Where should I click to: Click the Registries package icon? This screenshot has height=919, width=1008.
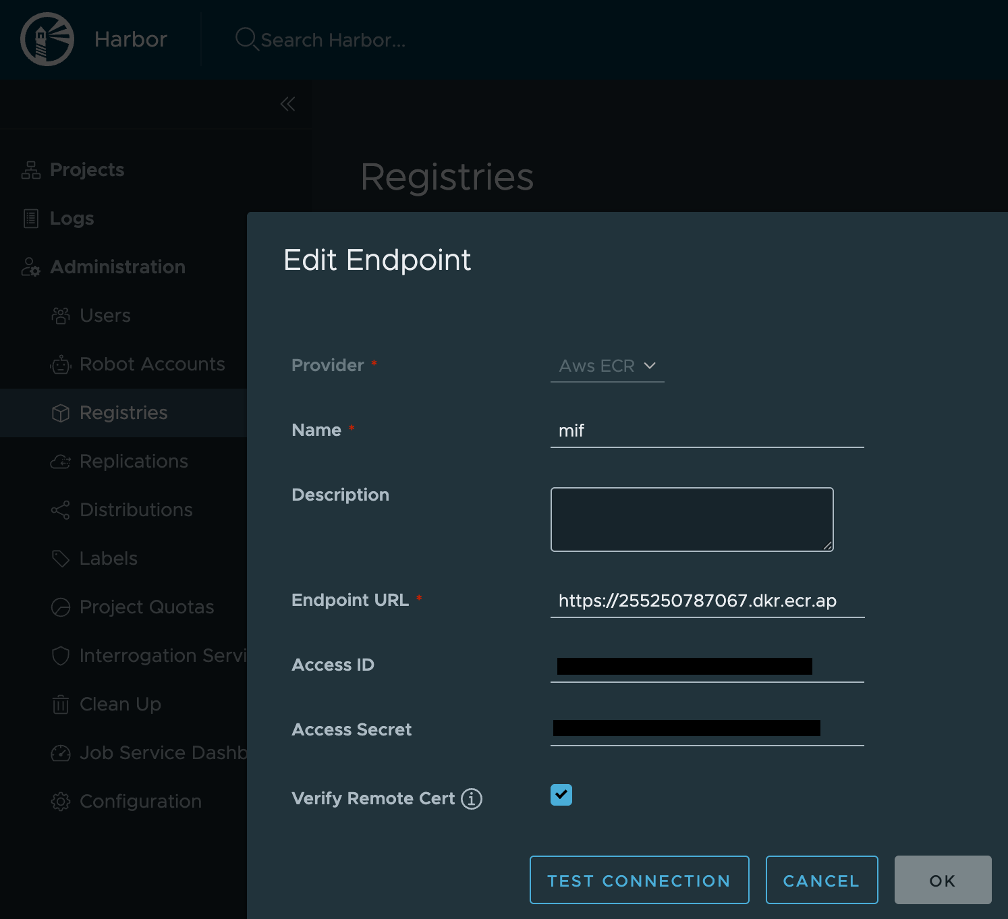(x=60, y=413)
